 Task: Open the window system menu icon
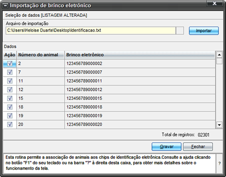[x=5, y=6]
